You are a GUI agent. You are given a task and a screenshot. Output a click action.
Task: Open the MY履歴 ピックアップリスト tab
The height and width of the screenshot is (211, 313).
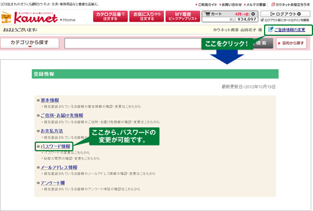click(183, 16)
